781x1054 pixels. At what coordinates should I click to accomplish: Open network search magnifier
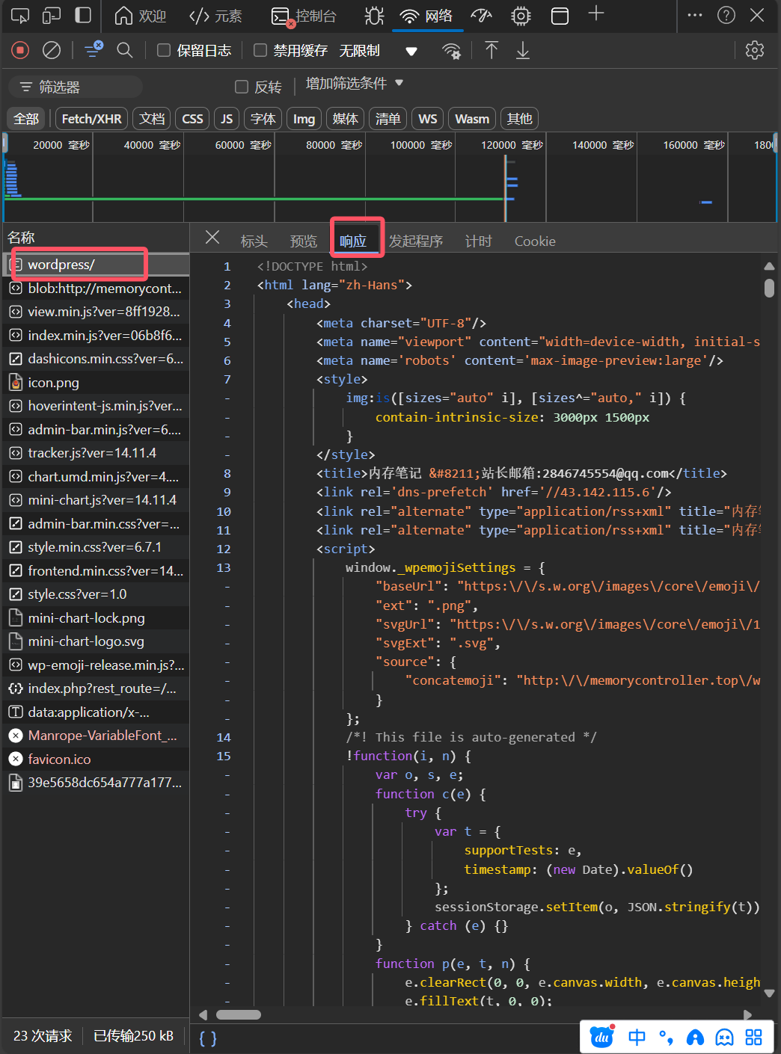(125, 50)
